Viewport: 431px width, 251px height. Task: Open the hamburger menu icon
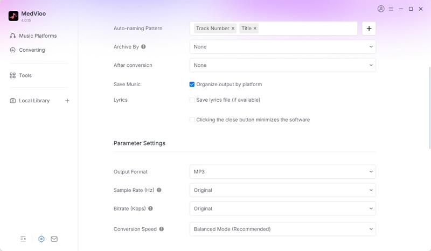click(x=391, y=9)
